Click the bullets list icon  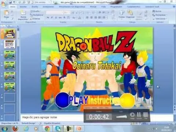88,12
